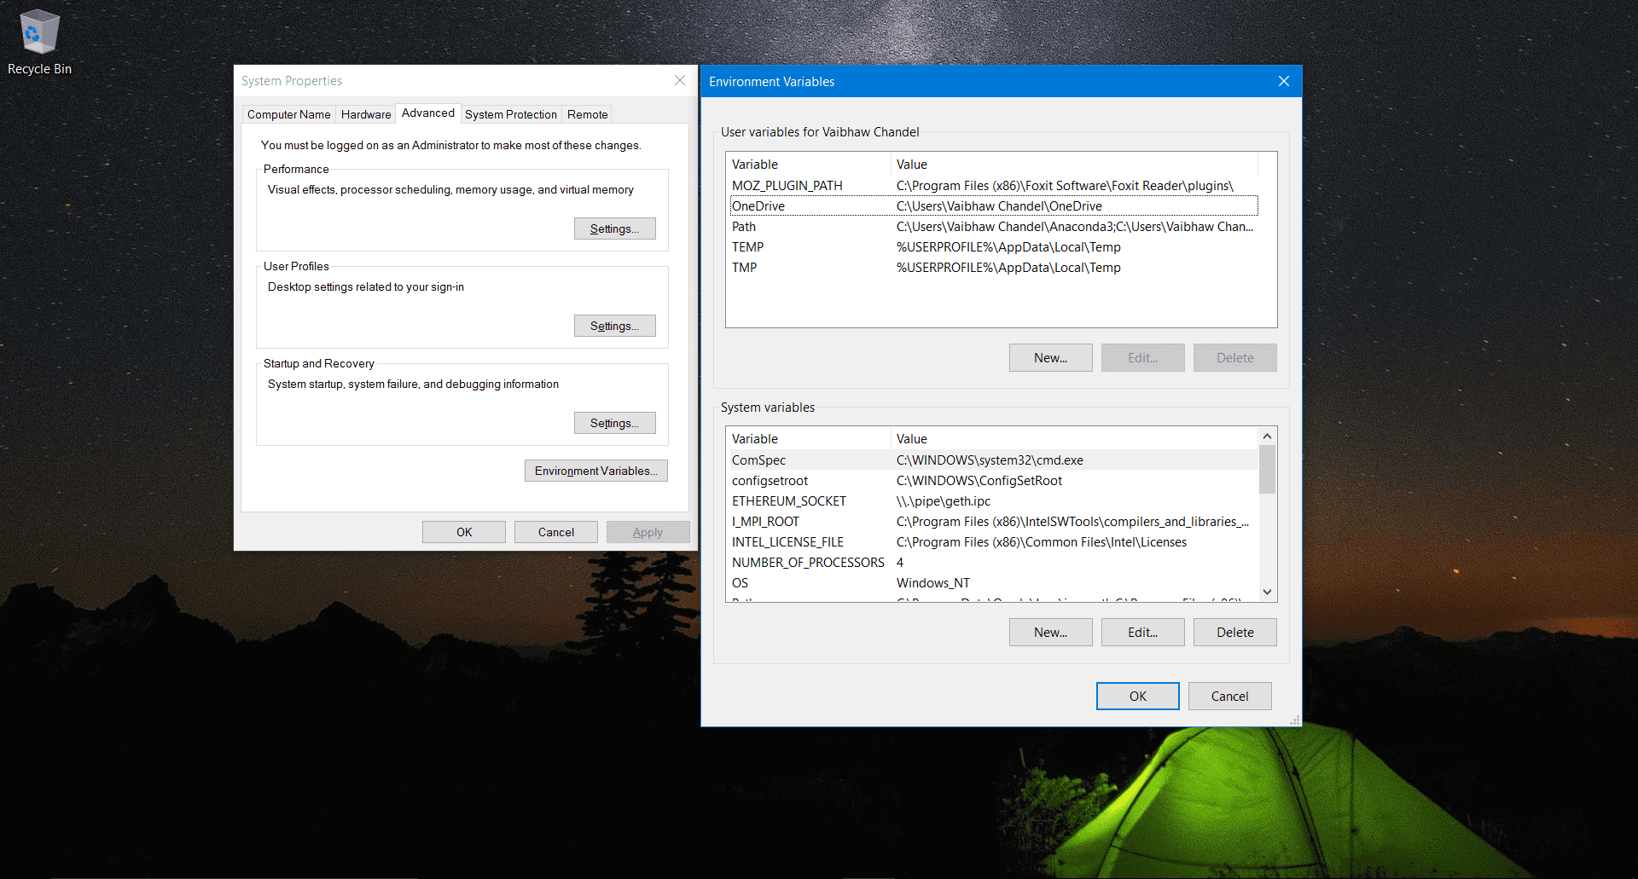This screenshot has width=1638, height=879.
Task: Confirm Environment Variables with OK
Action: pyautogui.click(x=1137, y=697)
